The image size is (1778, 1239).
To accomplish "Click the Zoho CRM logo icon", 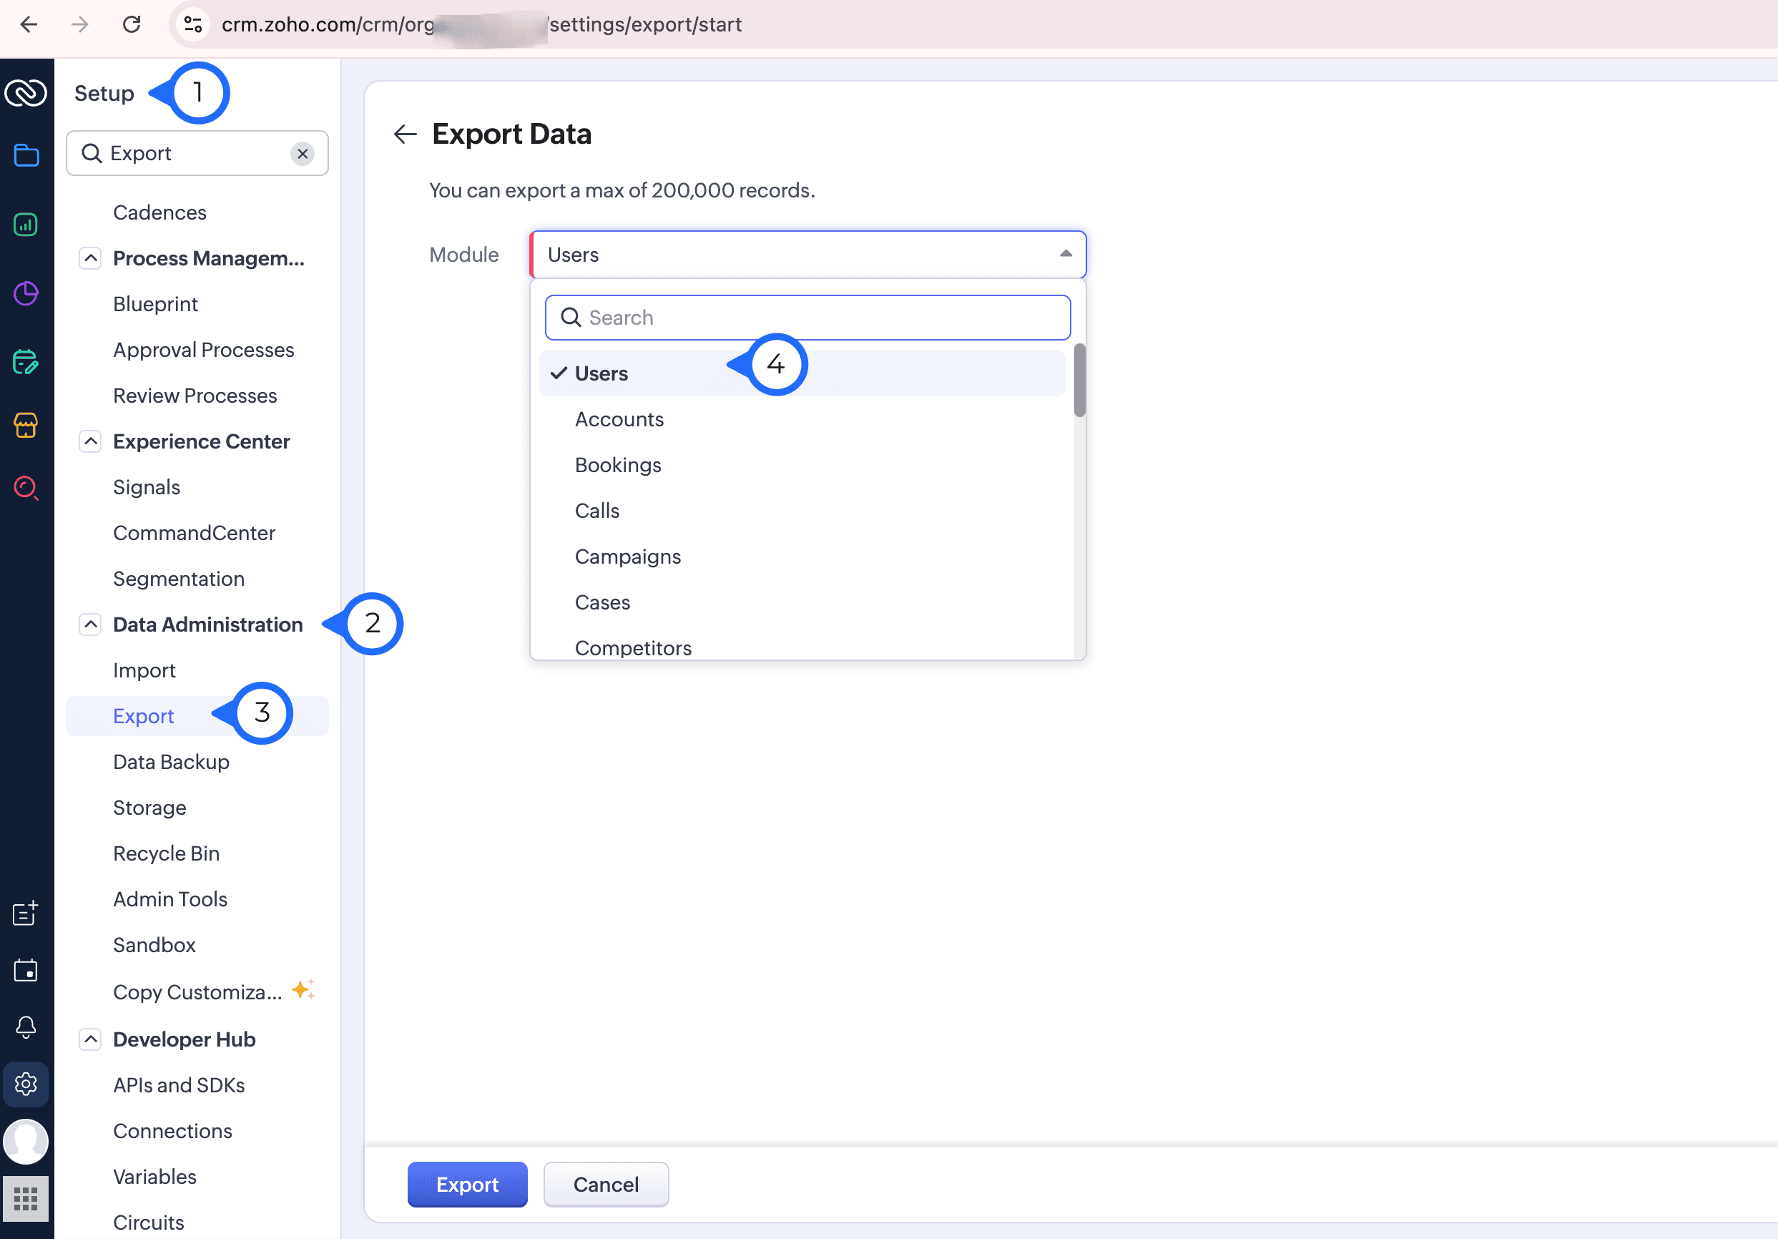I will (26, 93).
